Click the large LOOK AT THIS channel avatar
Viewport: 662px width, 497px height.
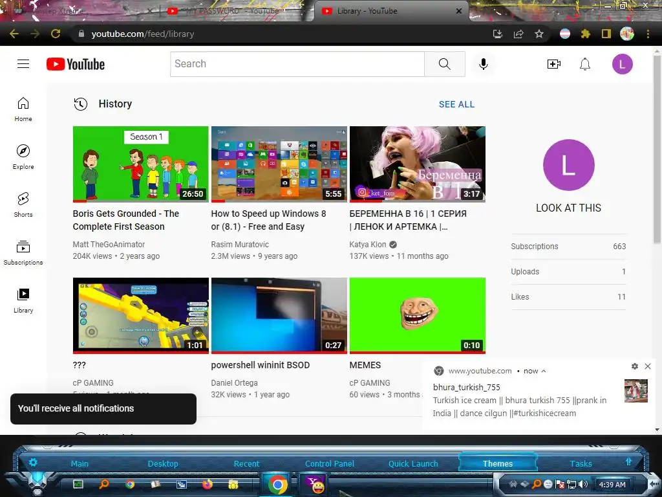coord(569,165)
